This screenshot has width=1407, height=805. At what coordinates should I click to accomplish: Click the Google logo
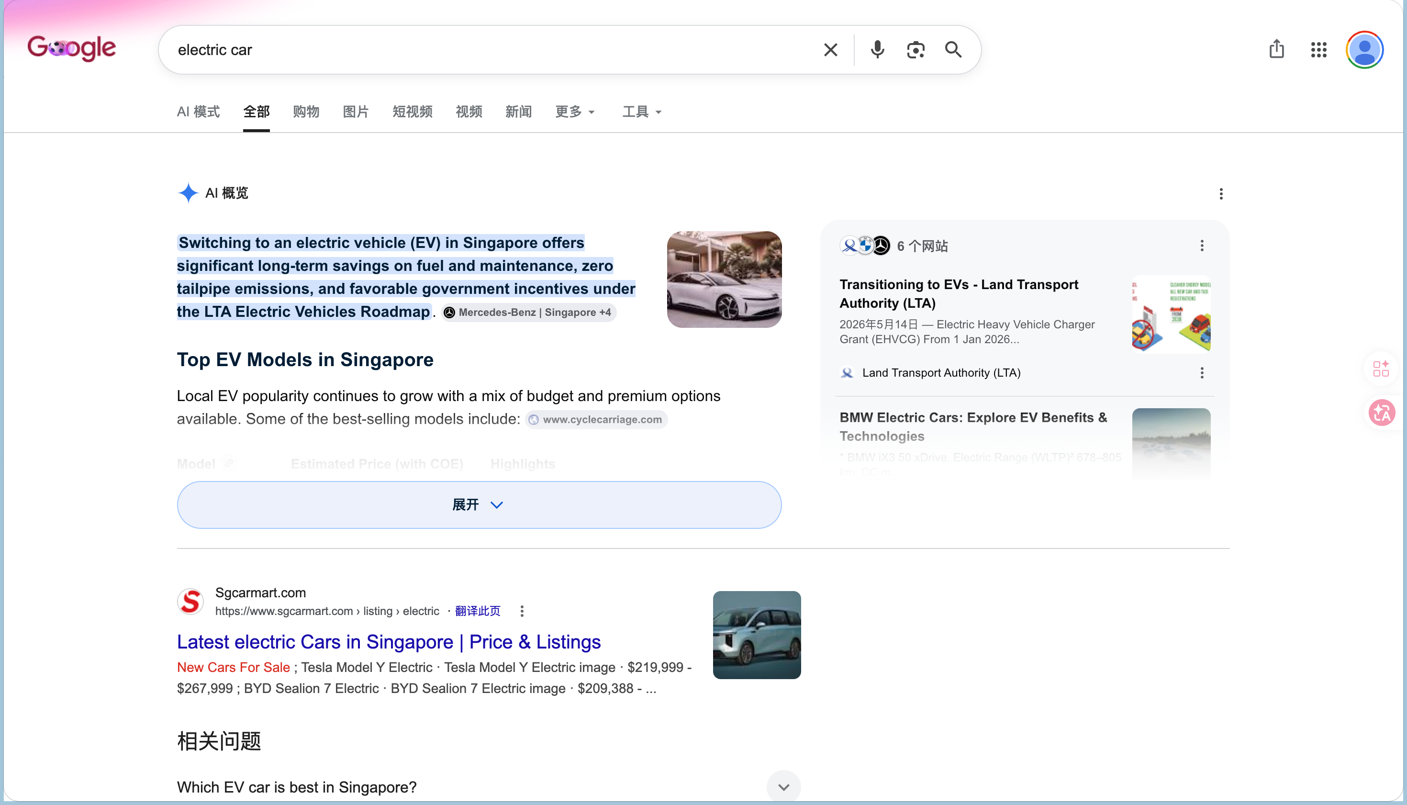point(72,49)
